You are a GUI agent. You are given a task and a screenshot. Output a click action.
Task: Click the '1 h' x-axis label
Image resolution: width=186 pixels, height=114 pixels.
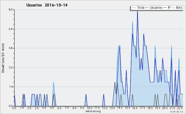tap(22, 108)
